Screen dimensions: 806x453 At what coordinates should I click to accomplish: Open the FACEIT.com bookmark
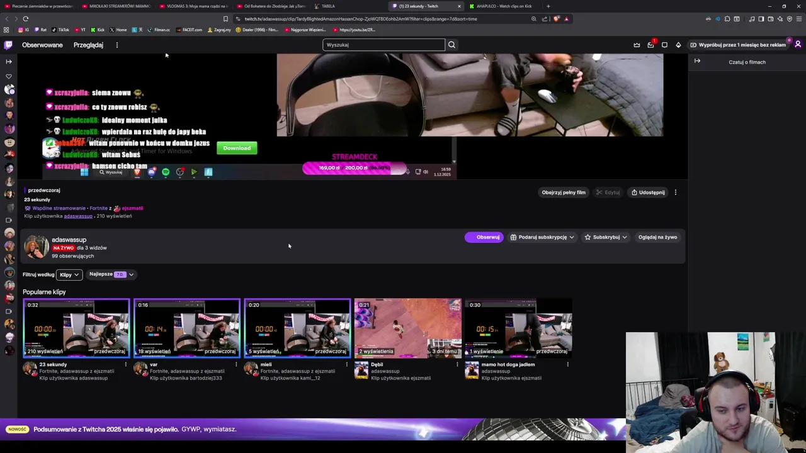tap(190, 30)
